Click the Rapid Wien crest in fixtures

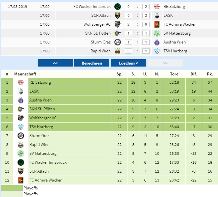[118, 51]
